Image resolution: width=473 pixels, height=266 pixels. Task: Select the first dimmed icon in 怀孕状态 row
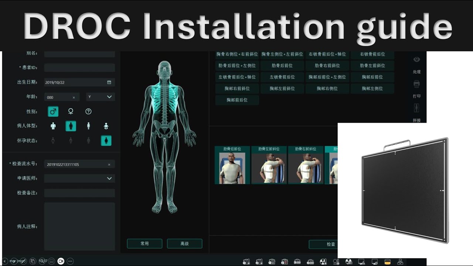click(53, 140)
